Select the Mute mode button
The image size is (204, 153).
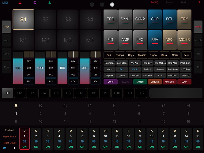6,40
